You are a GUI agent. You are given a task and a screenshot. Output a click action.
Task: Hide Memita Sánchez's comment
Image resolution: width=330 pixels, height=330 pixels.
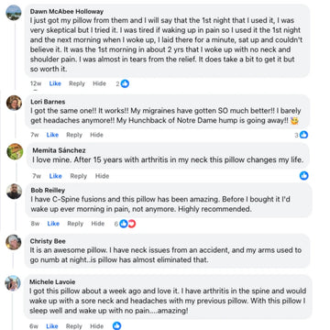[x=102, y=176]
